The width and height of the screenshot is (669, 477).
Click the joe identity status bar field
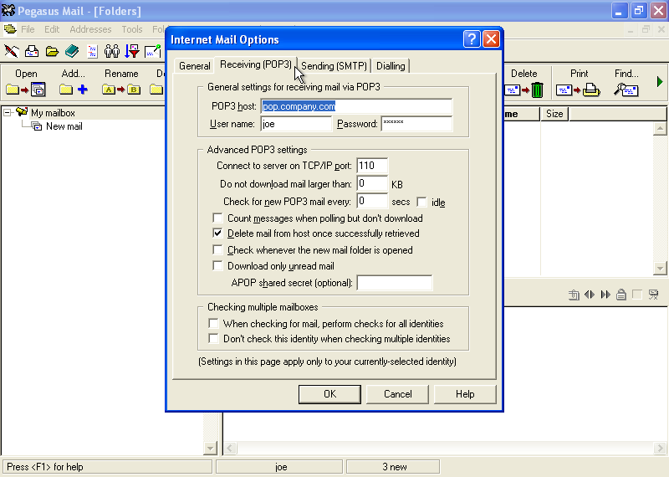click(279, 467)
